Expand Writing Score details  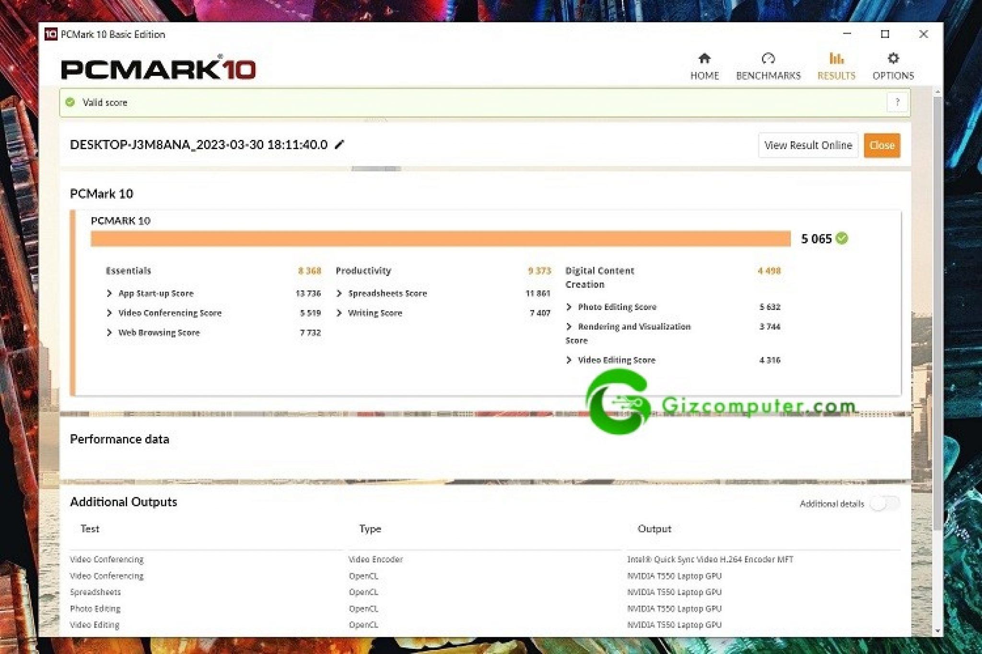339,313
